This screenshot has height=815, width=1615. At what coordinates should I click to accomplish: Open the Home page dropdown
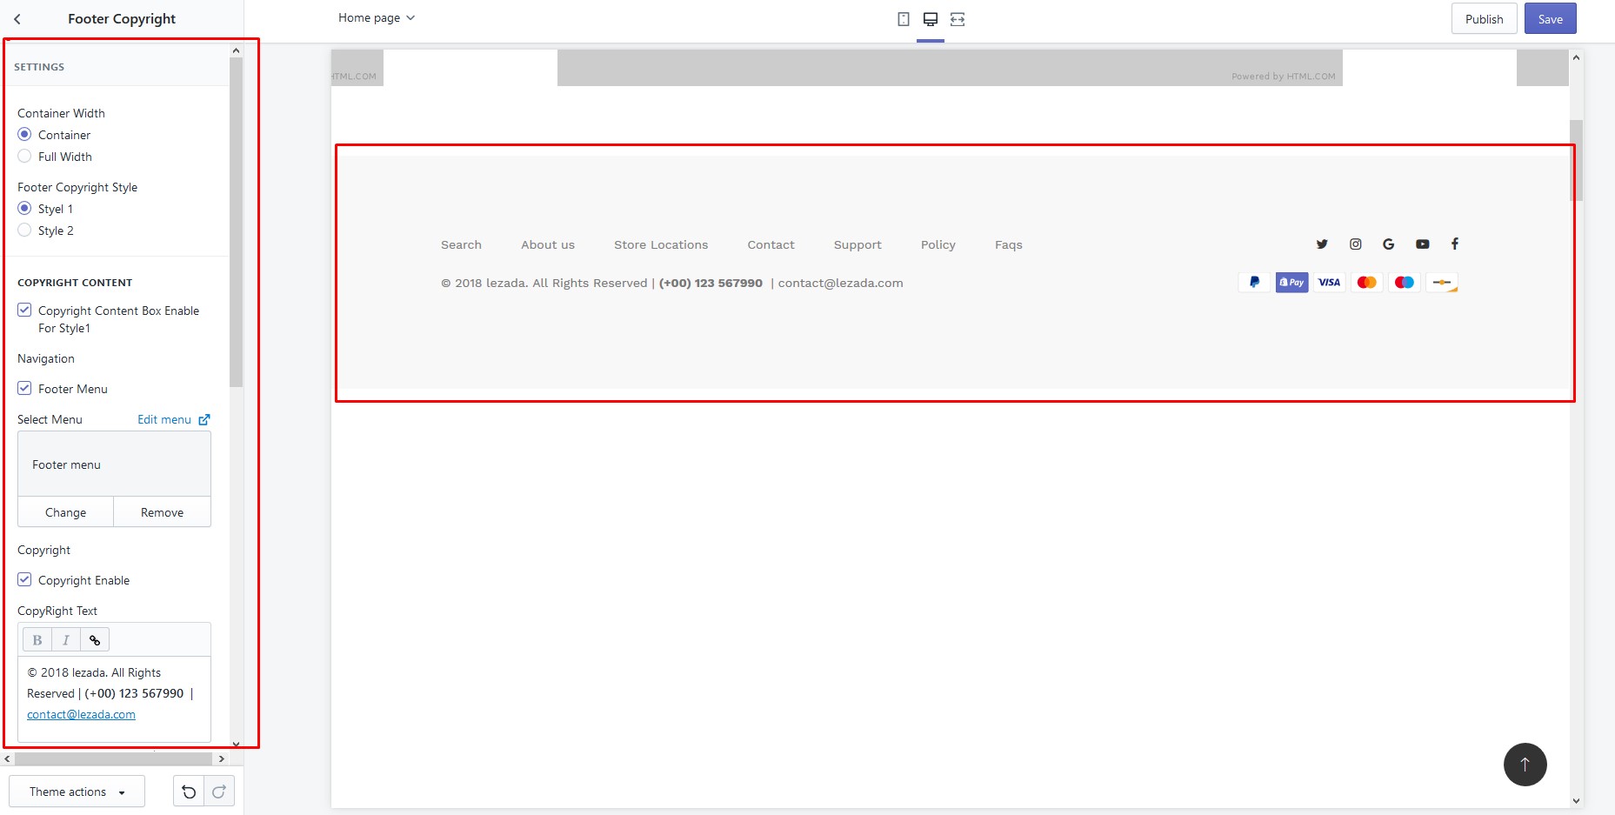[376, 18]
